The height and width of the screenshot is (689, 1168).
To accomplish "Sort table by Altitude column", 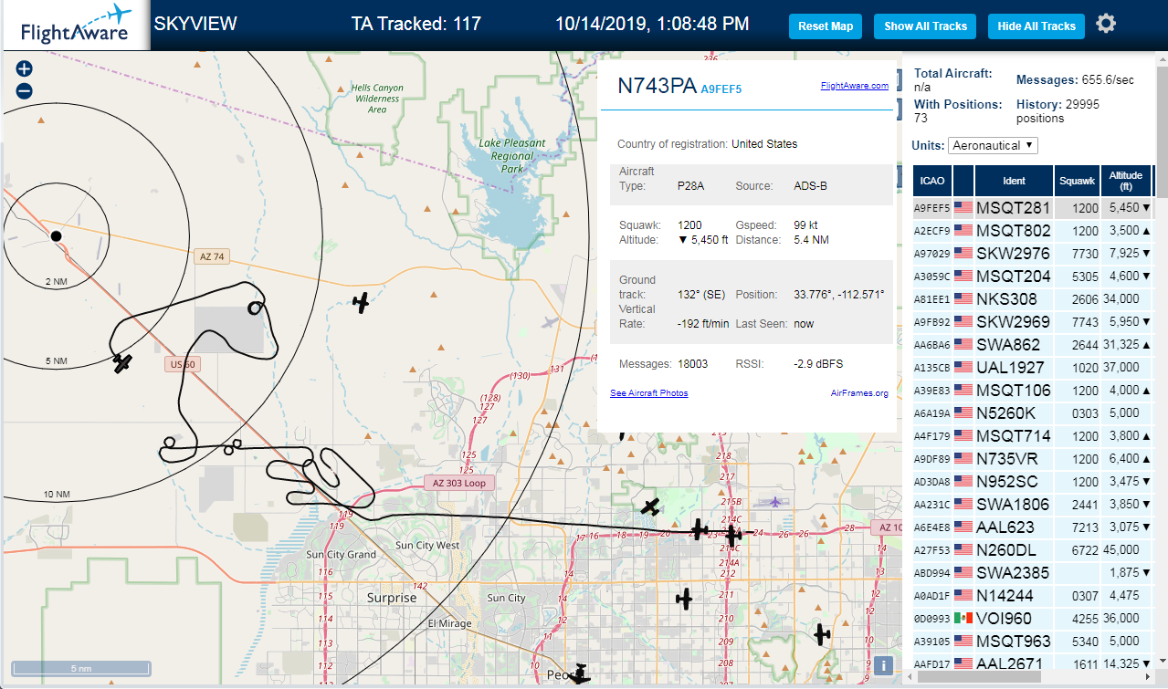I will point(1126,181).
